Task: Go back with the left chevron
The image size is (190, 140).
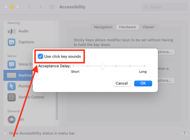Action: [30, 7]
